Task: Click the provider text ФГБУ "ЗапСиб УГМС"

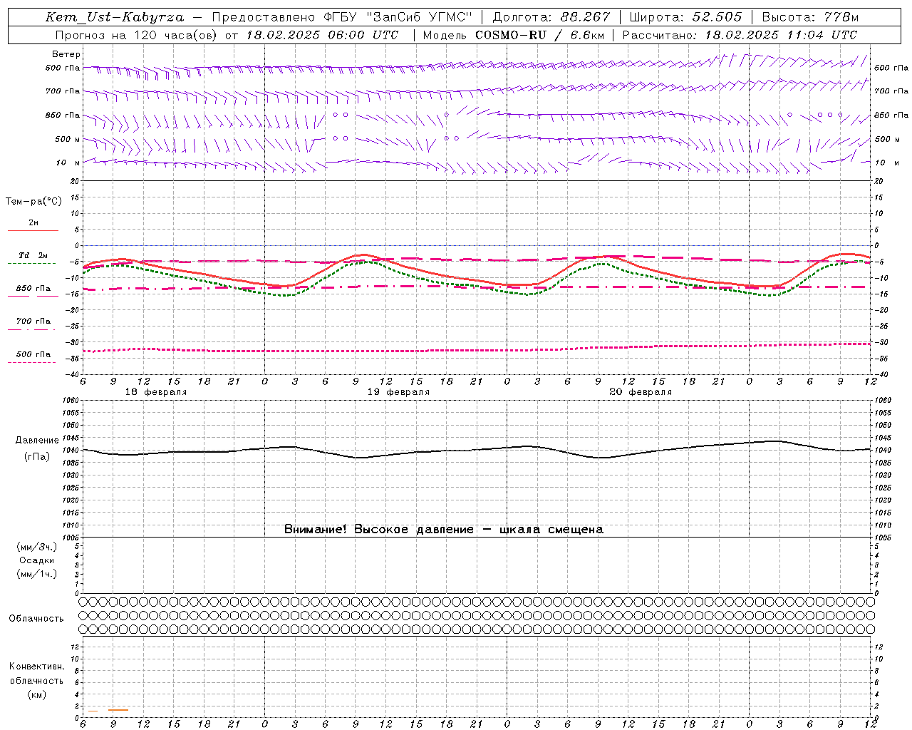Action: pyautogui.click(x=400, y=17)
